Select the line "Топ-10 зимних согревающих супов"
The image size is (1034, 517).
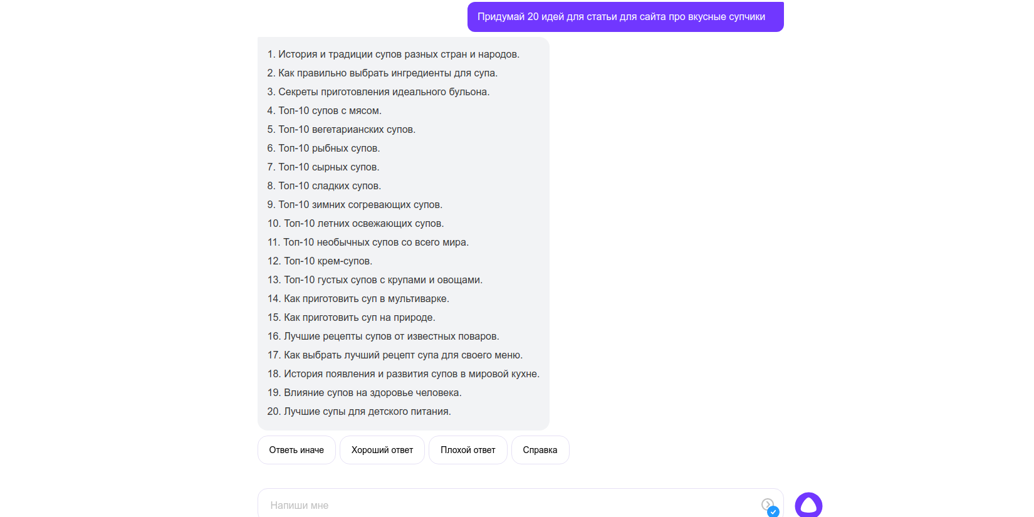[x=355, y=205]
